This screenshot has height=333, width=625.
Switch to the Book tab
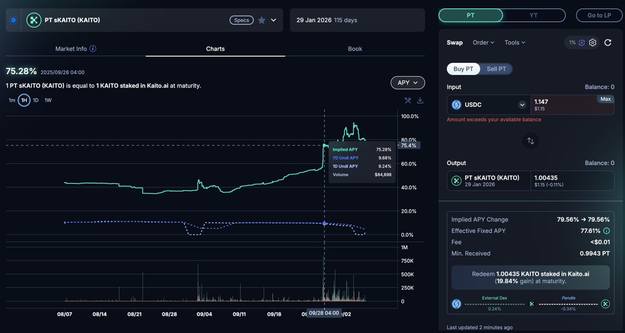[355, 49]
